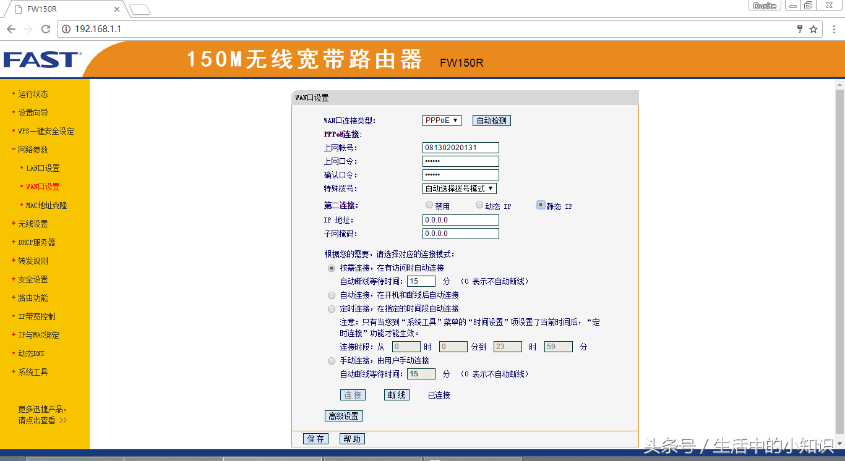Focus the 按需连接 auto-disconnect time field
The width and height of the screenshot is (845, 461).
click(421, 281)
